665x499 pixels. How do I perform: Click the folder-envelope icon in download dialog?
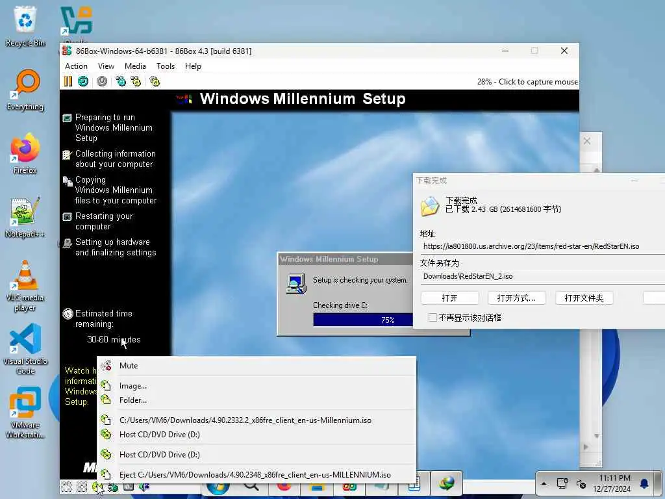point(430,206)
